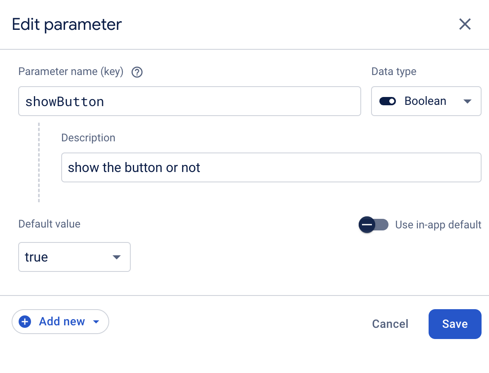Image resolution: width=489 pixels, height=373 pixels.
Task: Click into the Description text field
Action: [x=271, y=167]
